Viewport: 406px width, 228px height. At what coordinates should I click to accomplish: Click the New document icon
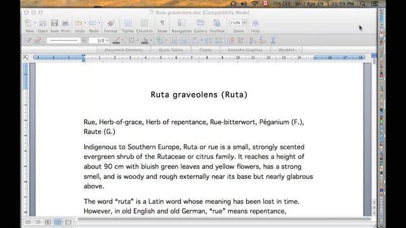click(x=28, y=23)
